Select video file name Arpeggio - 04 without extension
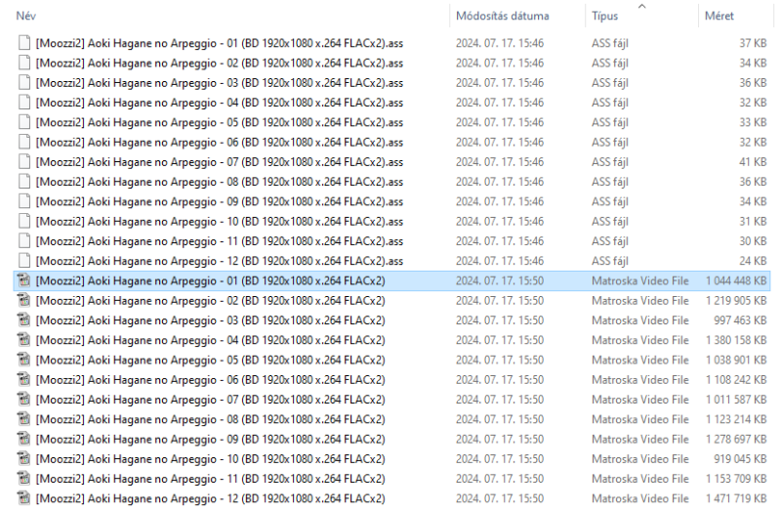The image size is (781, 511). point(210,340)
